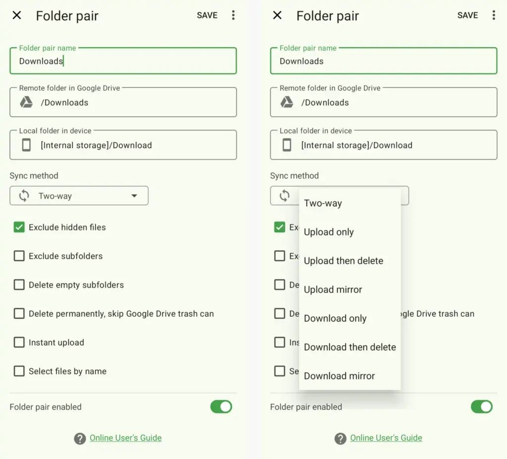Check Delete empty subfolders in left panel

pos(19,285)
